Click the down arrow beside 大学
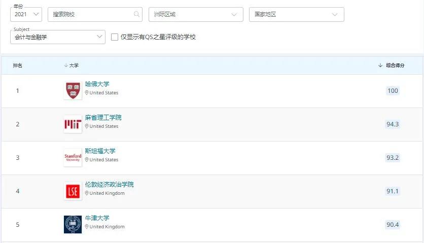The image size is (424, 243). point(66,65)
